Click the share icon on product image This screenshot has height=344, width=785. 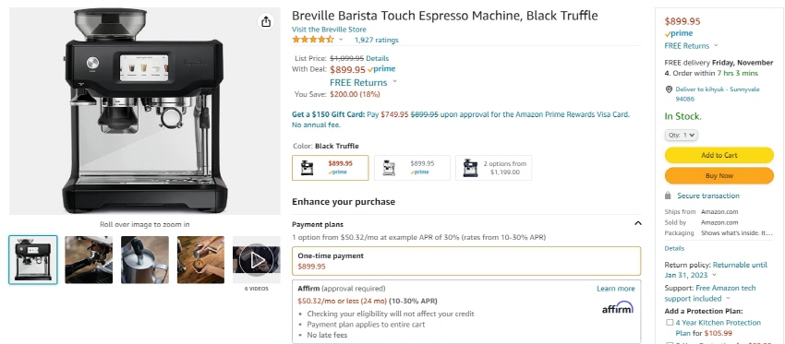click(x=266, y=21)
